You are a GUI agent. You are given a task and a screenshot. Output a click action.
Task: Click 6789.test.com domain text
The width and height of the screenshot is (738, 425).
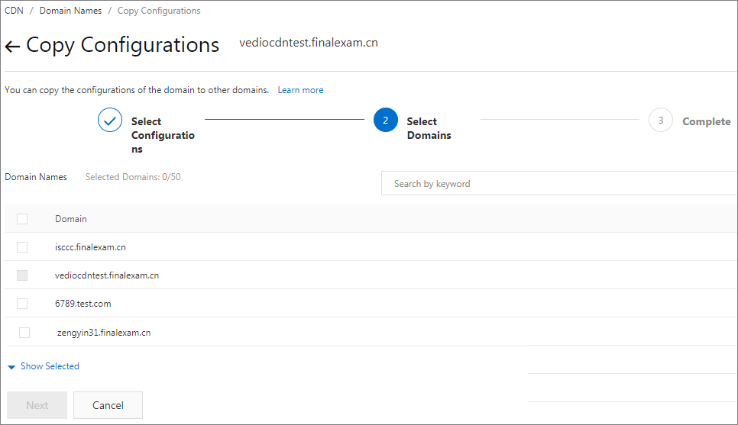(83, 303)
